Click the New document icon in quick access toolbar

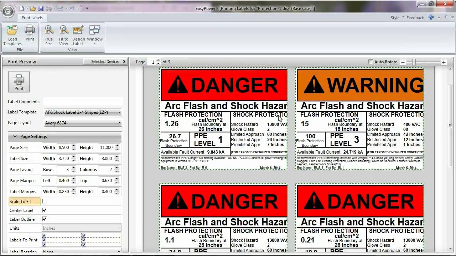click(21, 8)
